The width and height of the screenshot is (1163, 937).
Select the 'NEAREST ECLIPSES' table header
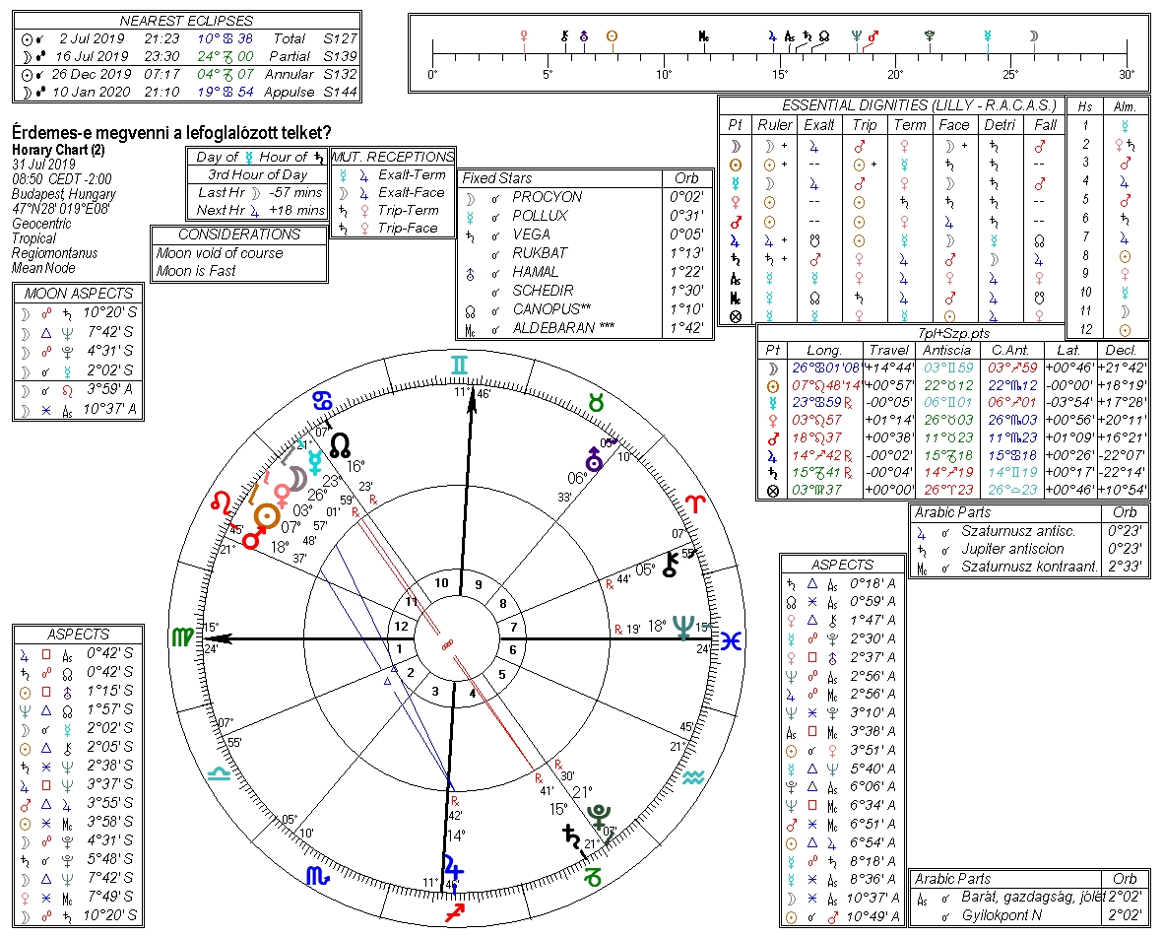(x=186, y=21)
